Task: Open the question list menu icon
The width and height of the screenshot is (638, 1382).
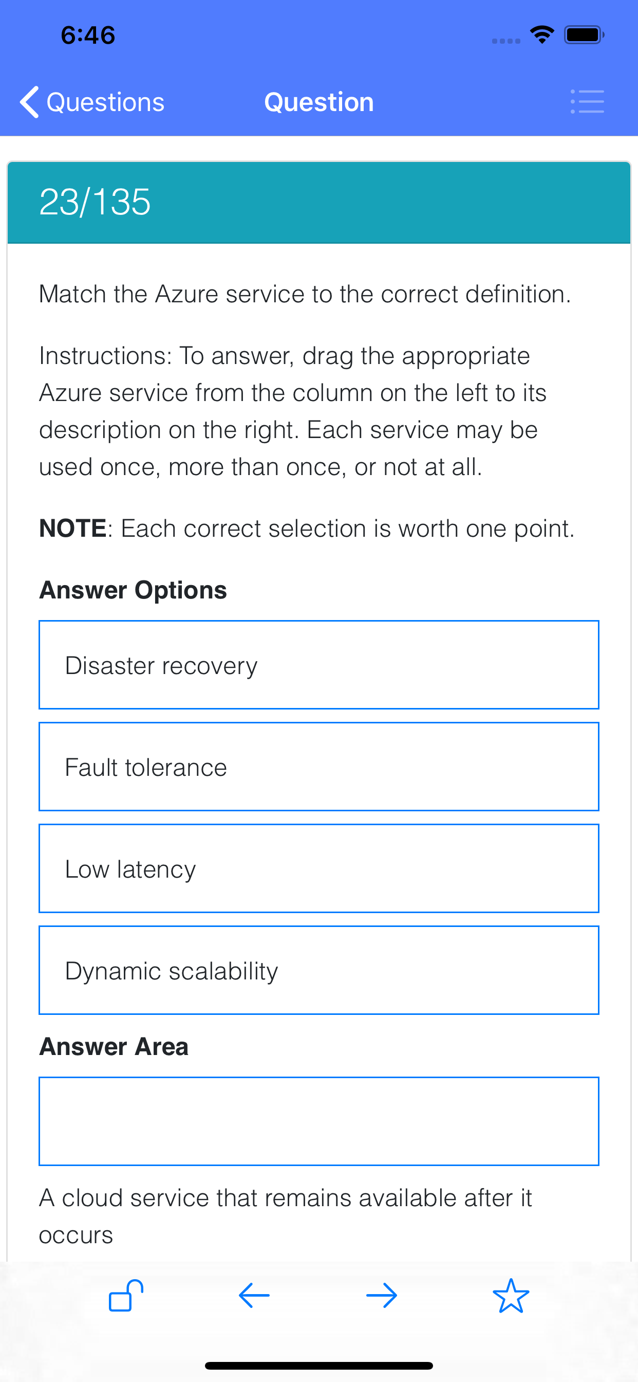Action: pos(587,102)
